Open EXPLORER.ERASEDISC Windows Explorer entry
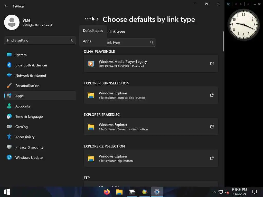Screen dimensions: 263x197 pyautogui.click(x=151, y=127)
